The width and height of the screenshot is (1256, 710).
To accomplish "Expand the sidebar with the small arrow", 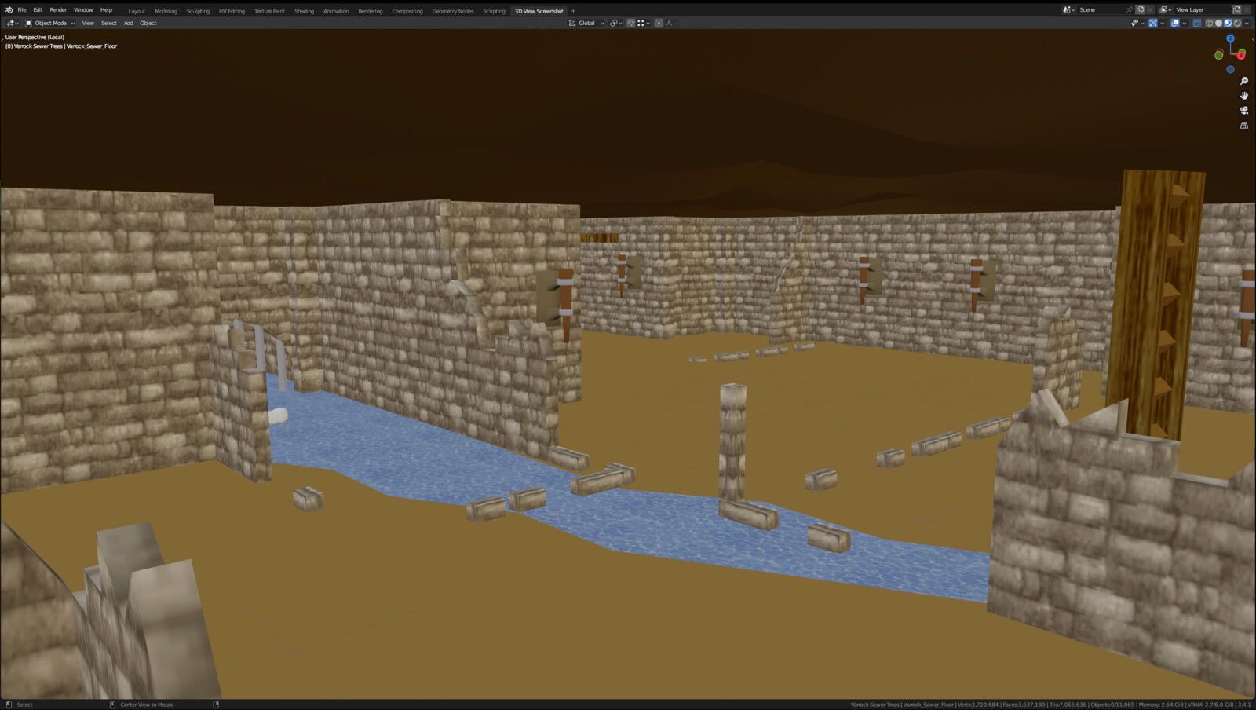I will point(1253,38).
